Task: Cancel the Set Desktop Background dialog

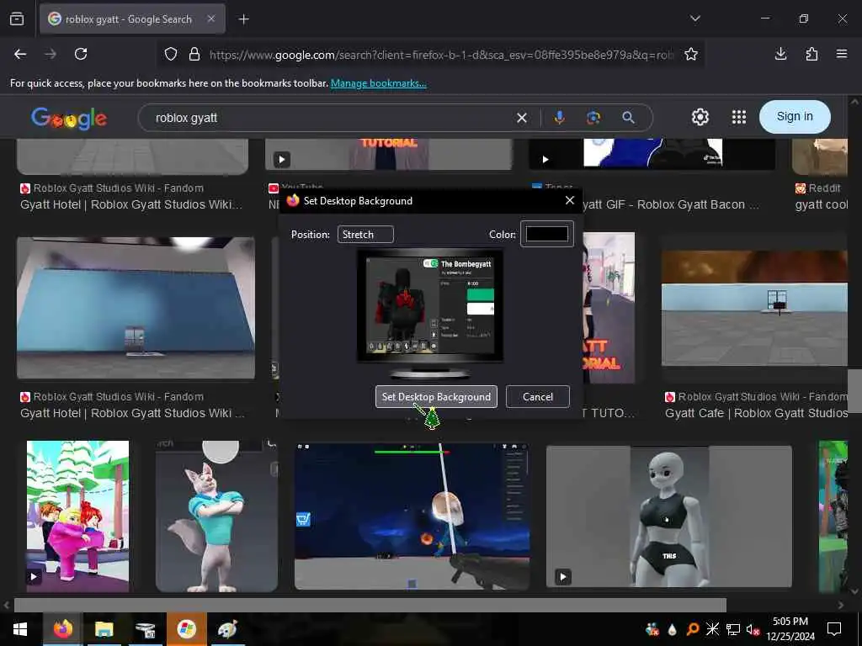Action: tap(538, 397)
